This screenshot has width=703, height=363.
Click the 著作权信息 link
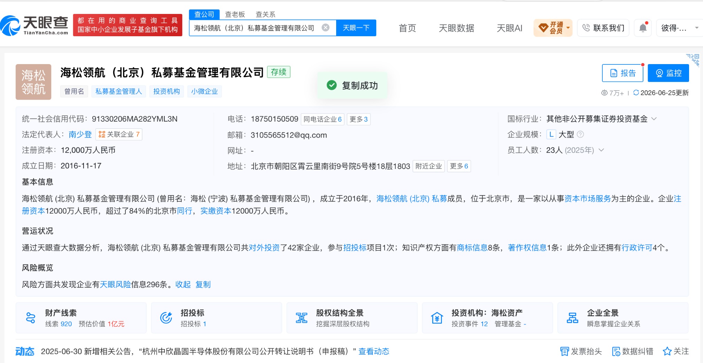coord(527,248)
